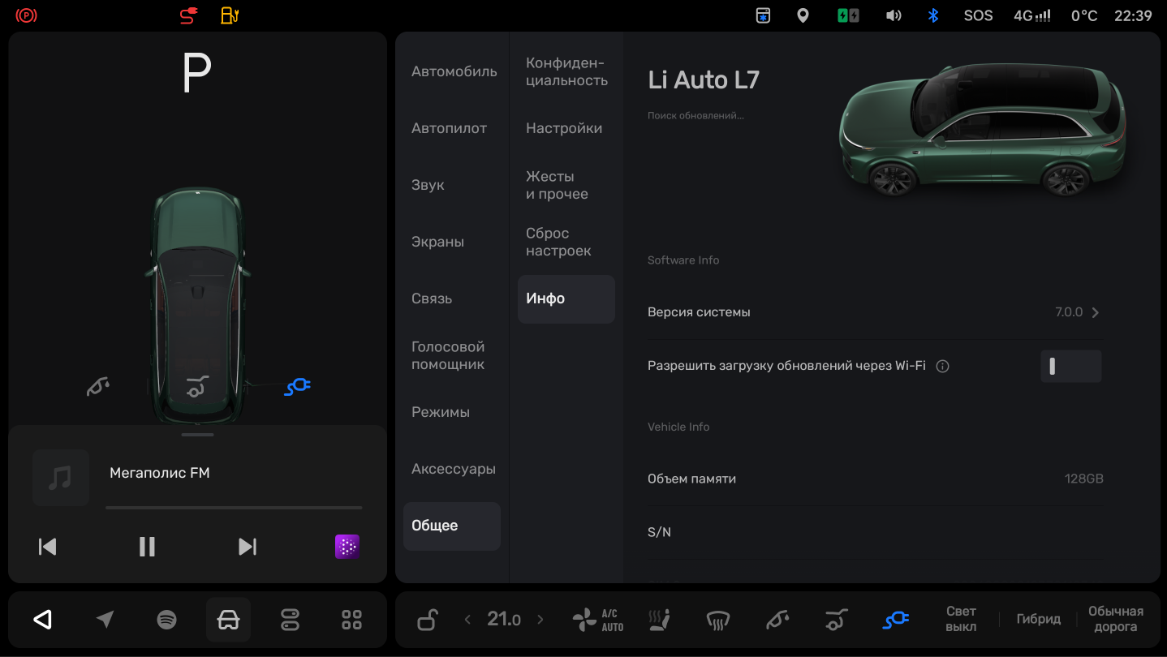Open Spotify from the bottom dock

166,620
